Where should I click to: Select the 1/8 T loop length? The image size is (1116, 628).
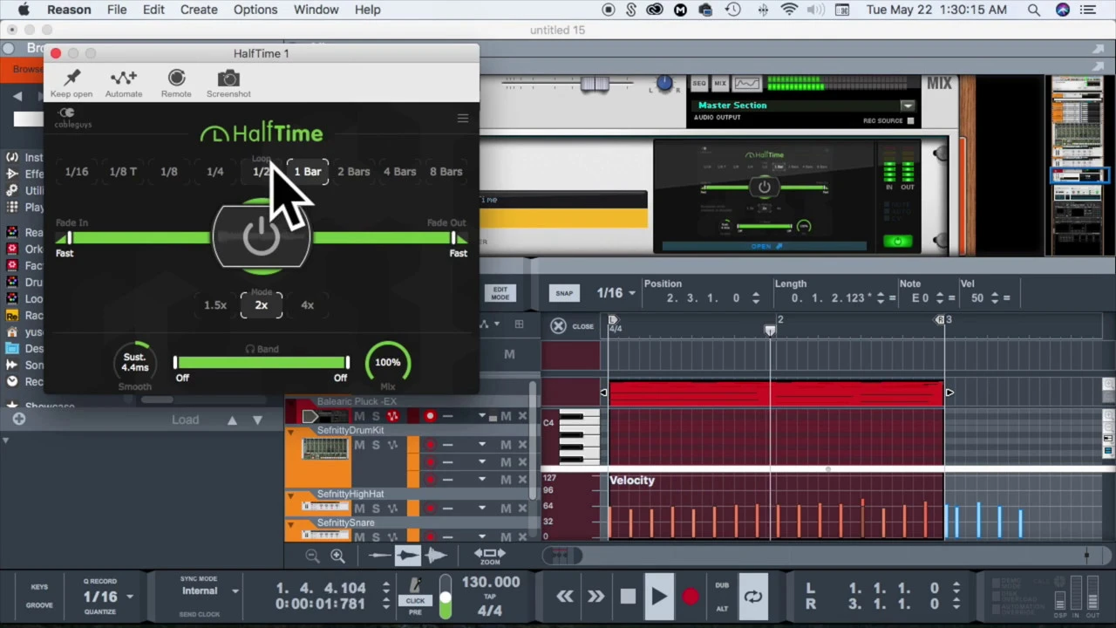pyautogui.click(x=123, y=172)
